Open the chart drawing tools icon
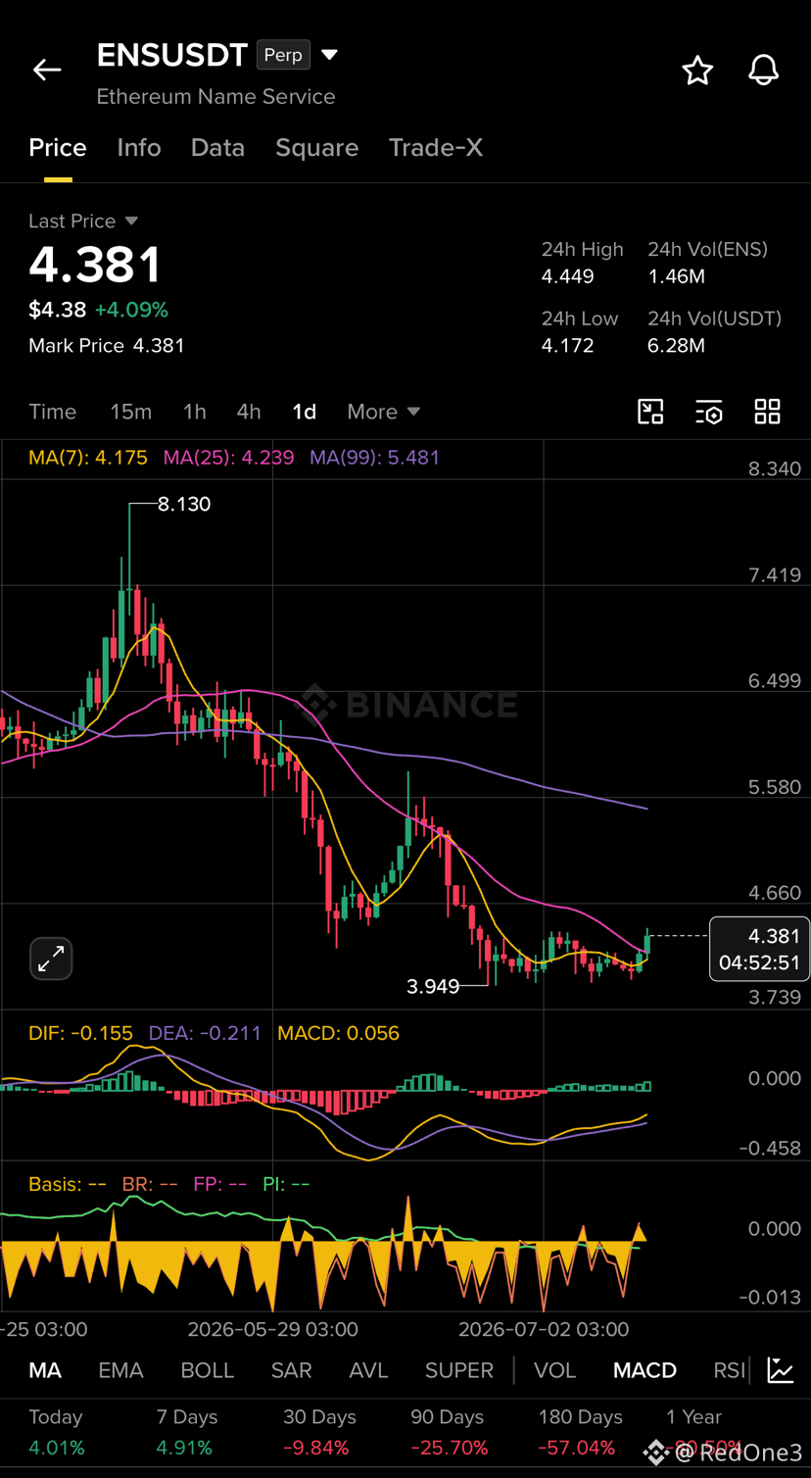Screen dimensions: 811x1478 (x=650, y=412)
